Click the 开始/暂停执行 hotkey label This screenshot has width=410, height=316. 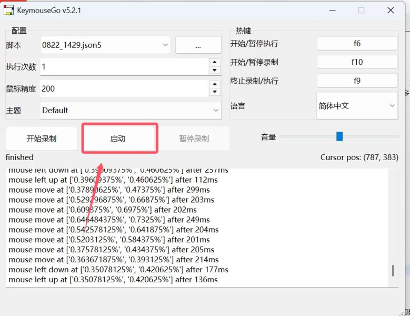(x=254, y=43)
